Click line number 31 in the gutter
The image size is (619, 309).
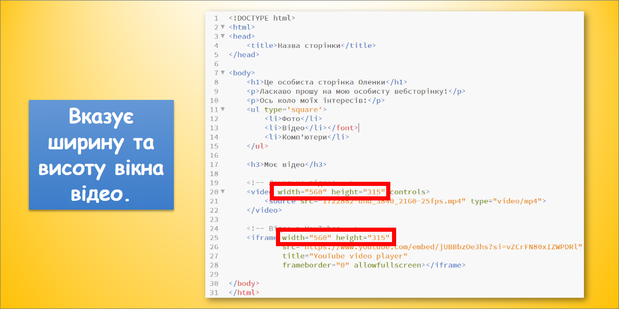coord(214,293)
